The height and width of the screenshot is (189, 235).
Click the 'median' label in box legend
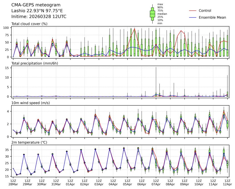162,14
